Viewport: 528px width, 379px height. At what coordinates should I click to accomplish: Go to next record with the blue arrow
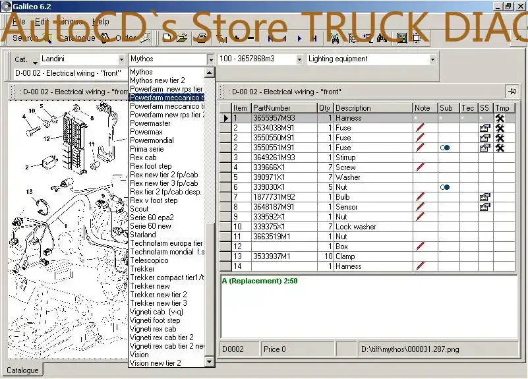[x=299, y=38]
